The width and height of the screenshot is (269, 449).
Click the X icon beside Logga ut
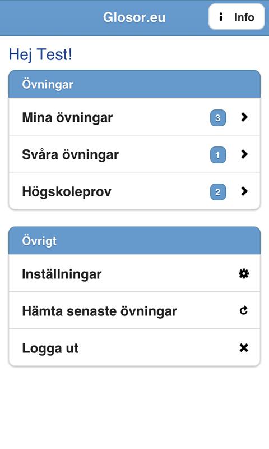[244, 347]
